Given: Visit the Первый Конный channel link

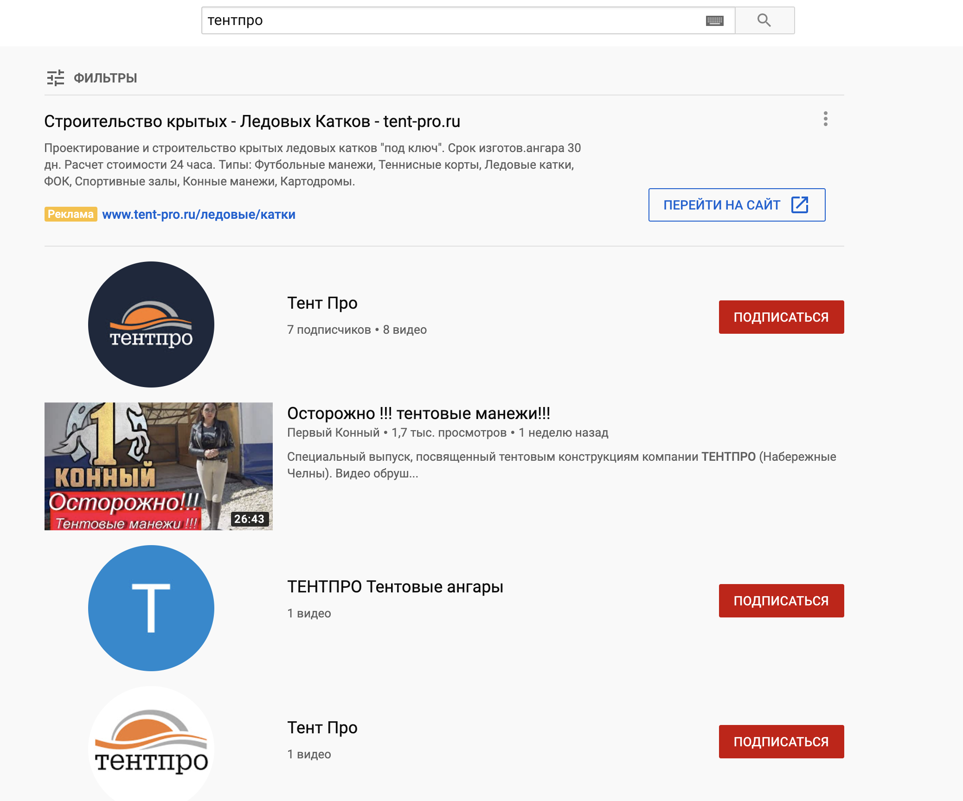Looking at the screenshot, I should [x=333, y=432].
